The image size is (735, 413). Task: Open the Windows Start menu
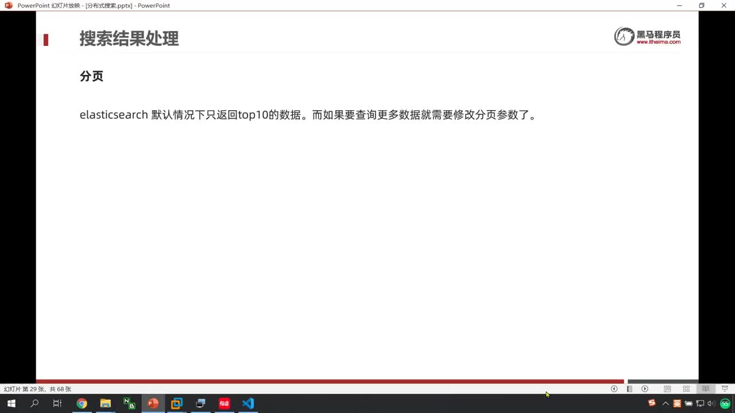[x=11, y=403]
